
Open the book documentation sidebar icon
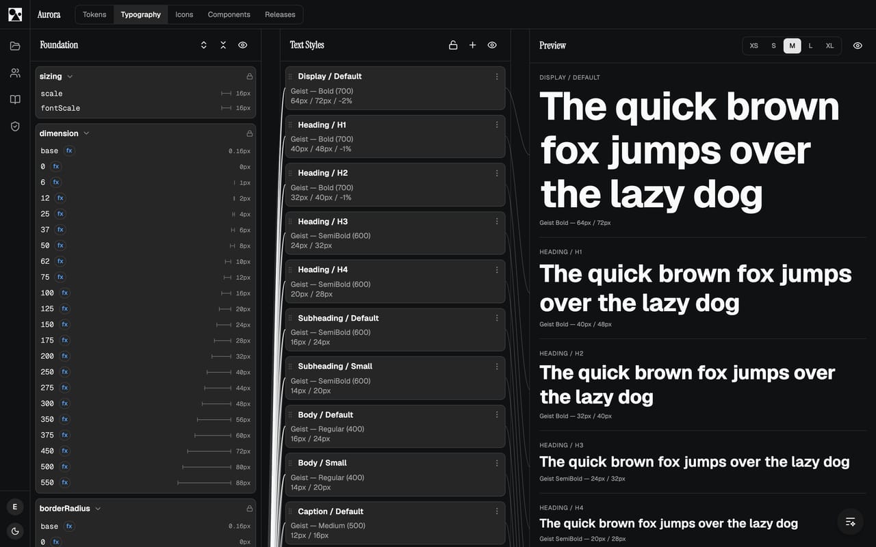15,99
